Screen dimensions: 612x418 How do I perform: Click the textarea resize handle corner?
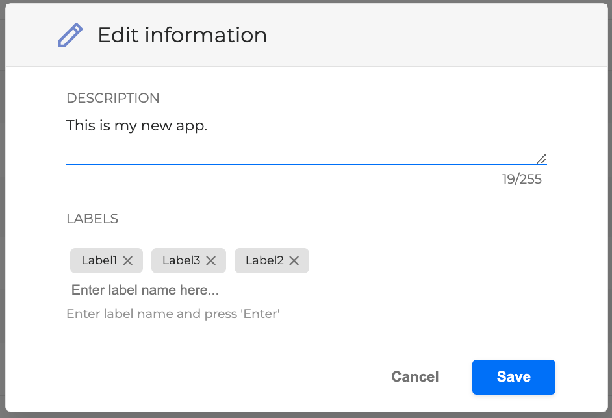pyautogui.click(x=541, y=159)
